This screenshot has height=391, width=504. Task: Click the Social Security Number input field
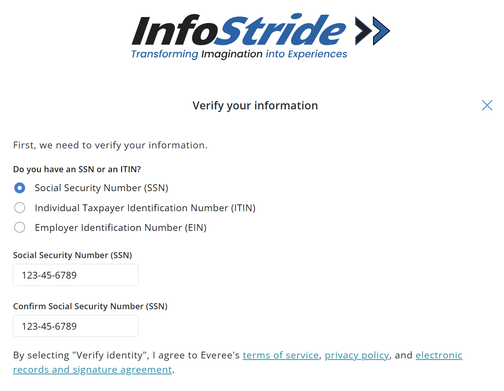click(x=75, y=275)
